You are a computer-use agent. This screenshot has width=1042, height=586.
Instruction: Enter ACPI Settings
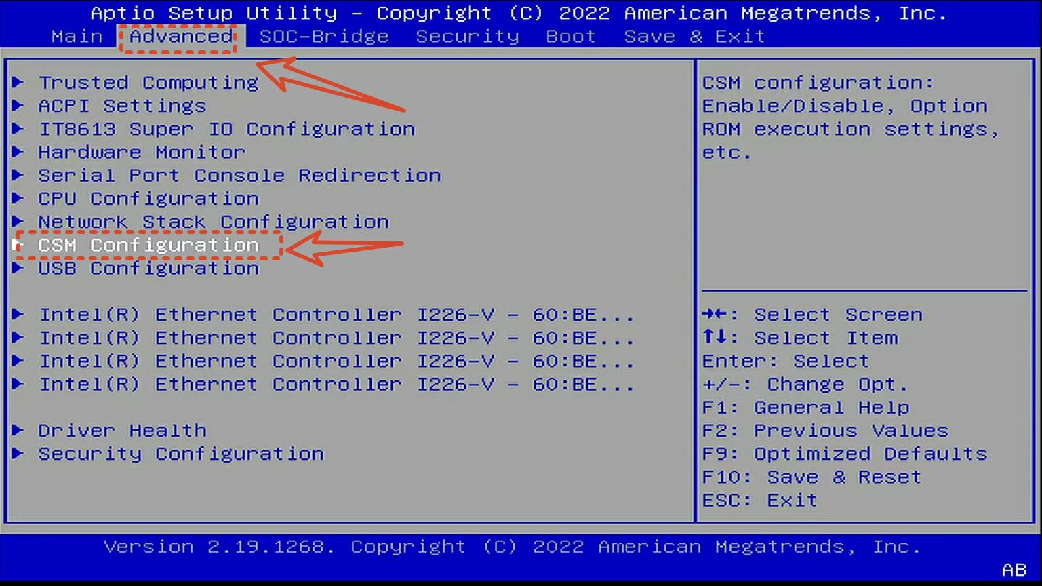122,106
